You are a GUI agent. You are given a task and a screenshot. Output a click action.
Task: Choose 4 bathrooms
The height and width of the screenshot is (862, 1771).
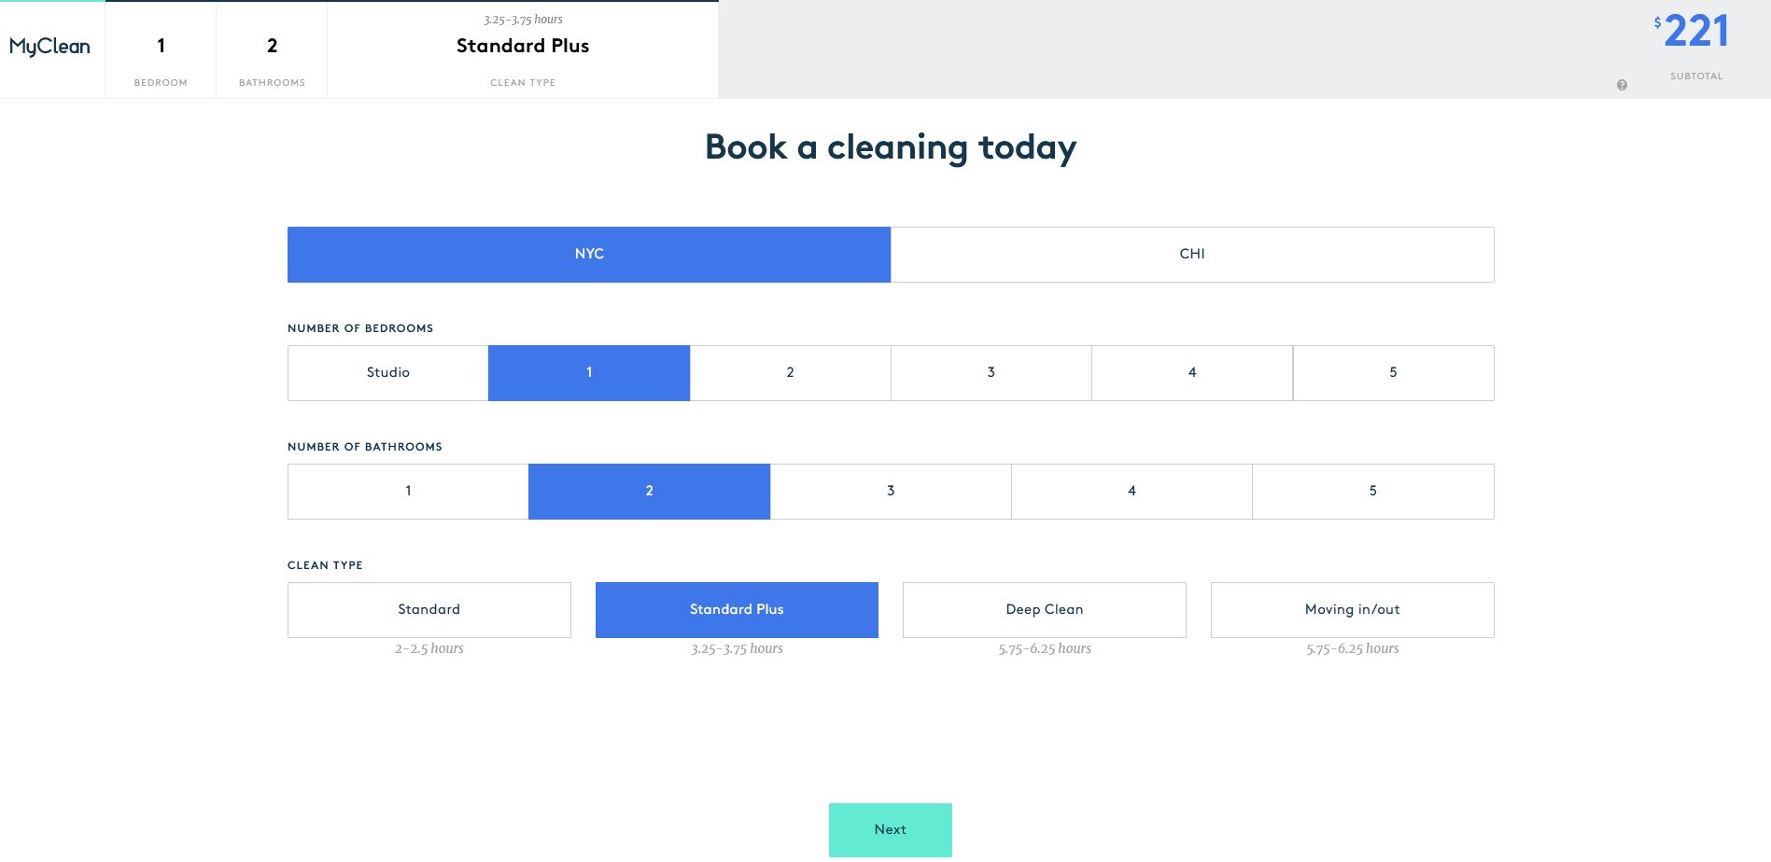click(x=1131, y=491)
